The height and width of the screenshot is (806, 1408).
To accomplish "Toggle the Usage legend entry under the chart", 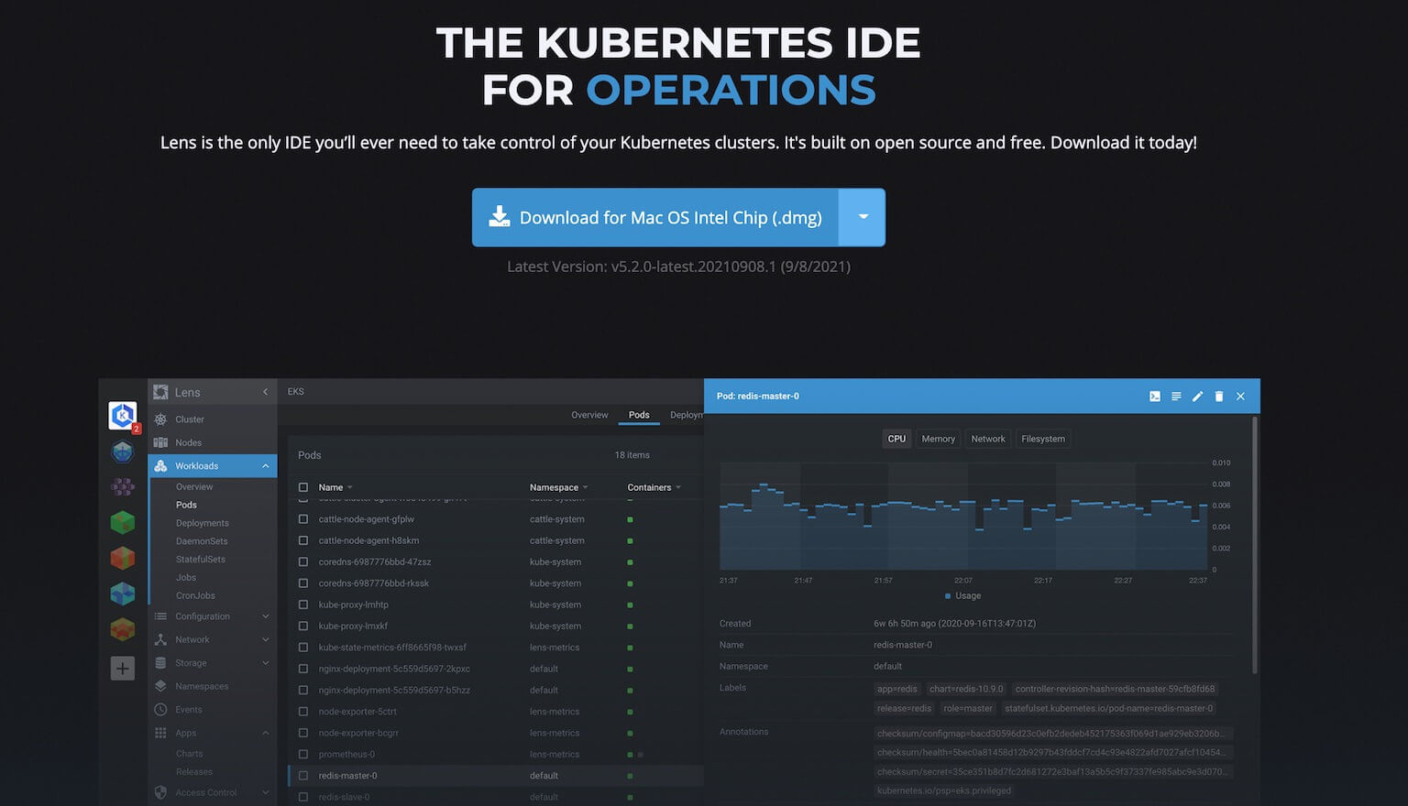I will point(962,595).
